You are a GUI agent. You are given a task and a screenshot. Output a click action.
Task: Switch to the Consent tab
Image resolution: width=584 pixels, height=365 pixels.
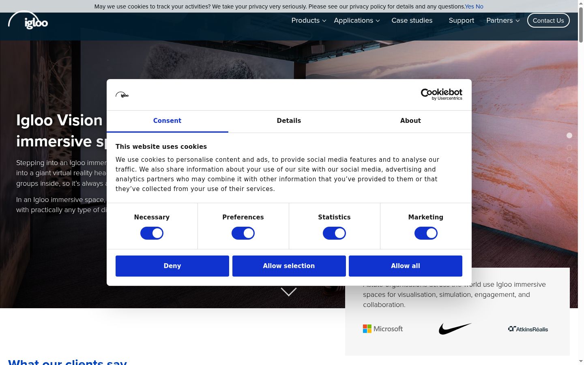coord(167,121)
